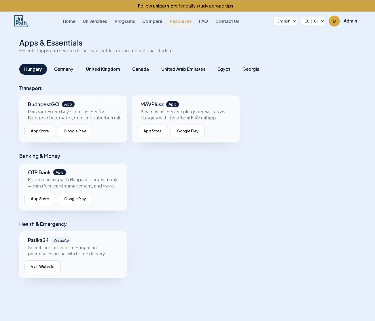Switch to the United Arab Emirates tab
This screenshot has height=321, width=375.
pyautogui.click(x=183, y=69)
